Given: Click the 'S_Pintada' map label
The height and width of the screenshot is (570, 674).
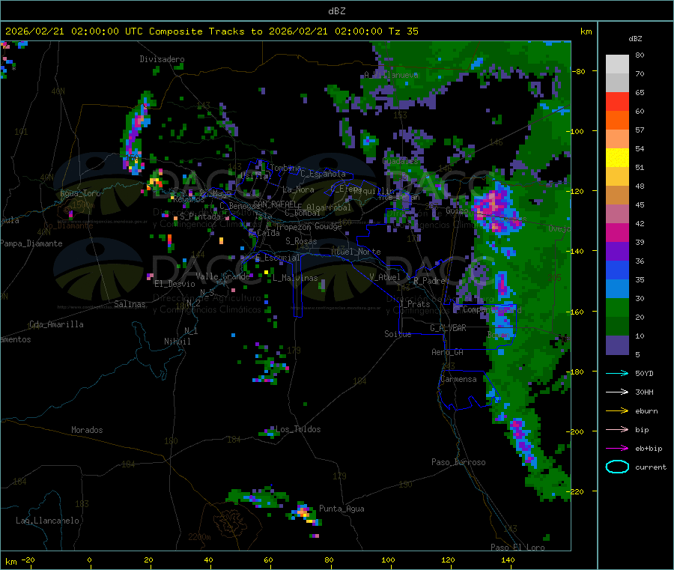Looking at the screenshot, I should click(x=200, y=216).
